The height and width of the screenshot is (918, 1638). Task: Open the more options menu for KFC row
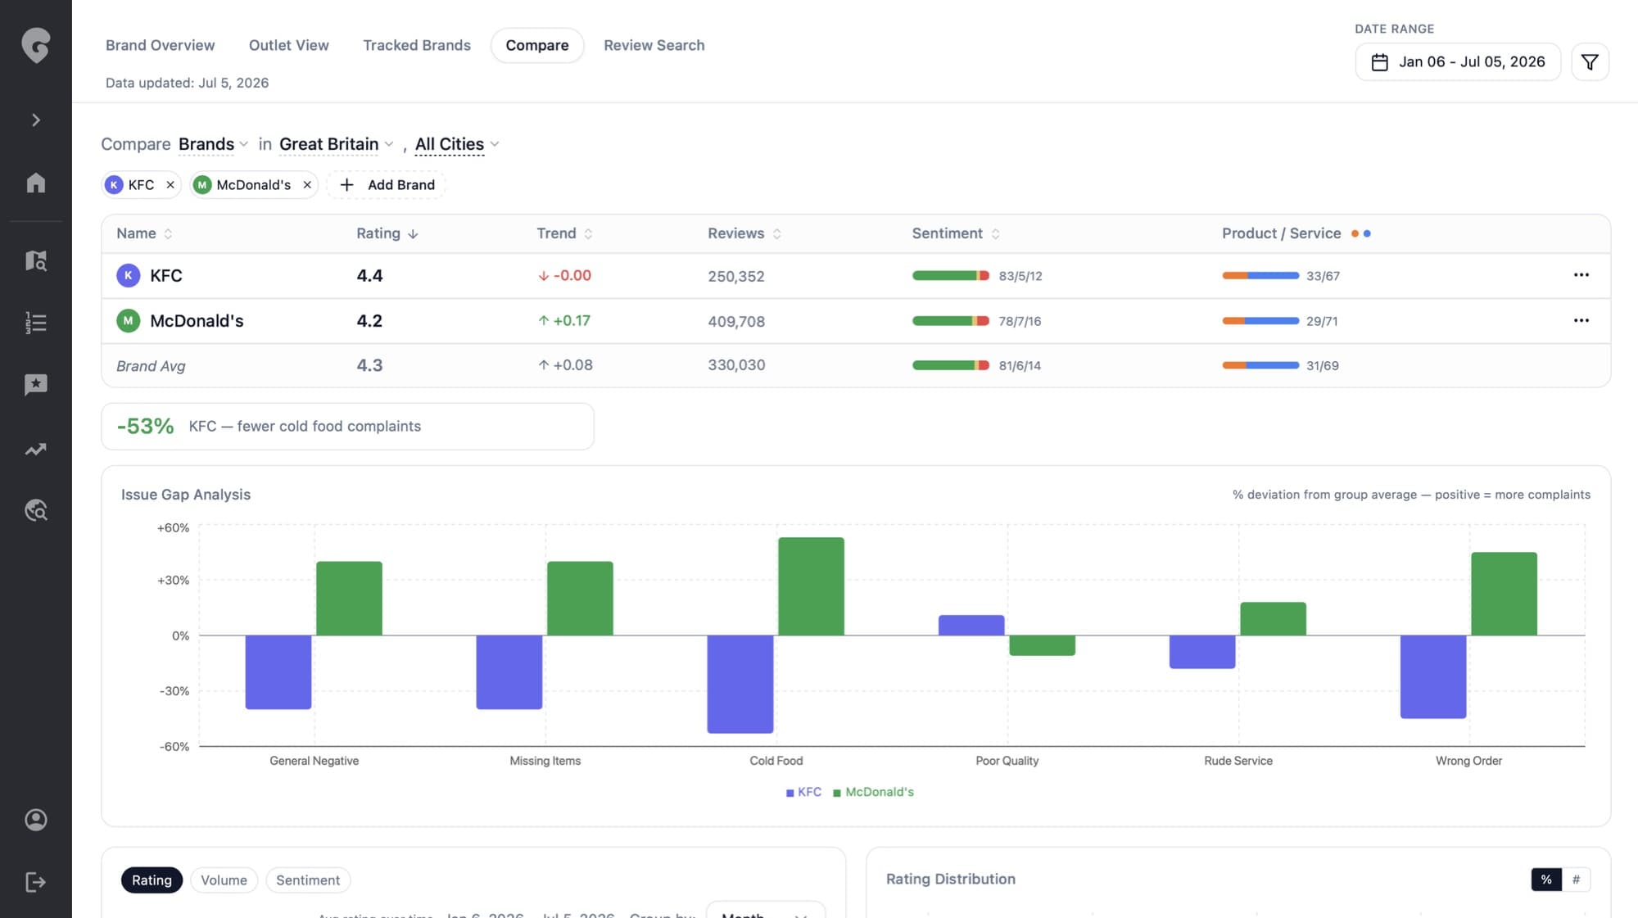point(1581,275)
